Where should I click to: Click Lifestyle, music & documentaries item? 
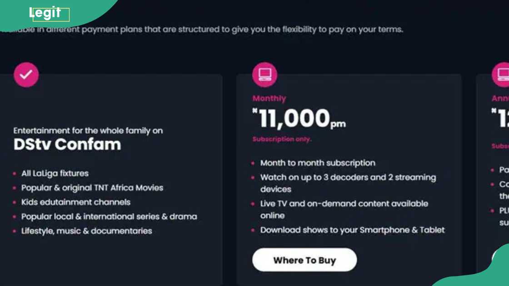86,231
